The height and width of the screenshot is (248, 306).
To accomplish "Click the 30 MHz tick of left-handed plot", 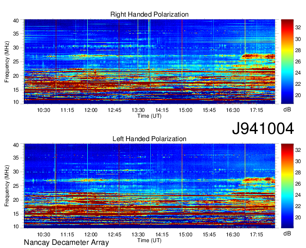I will (x=16, y=172).
